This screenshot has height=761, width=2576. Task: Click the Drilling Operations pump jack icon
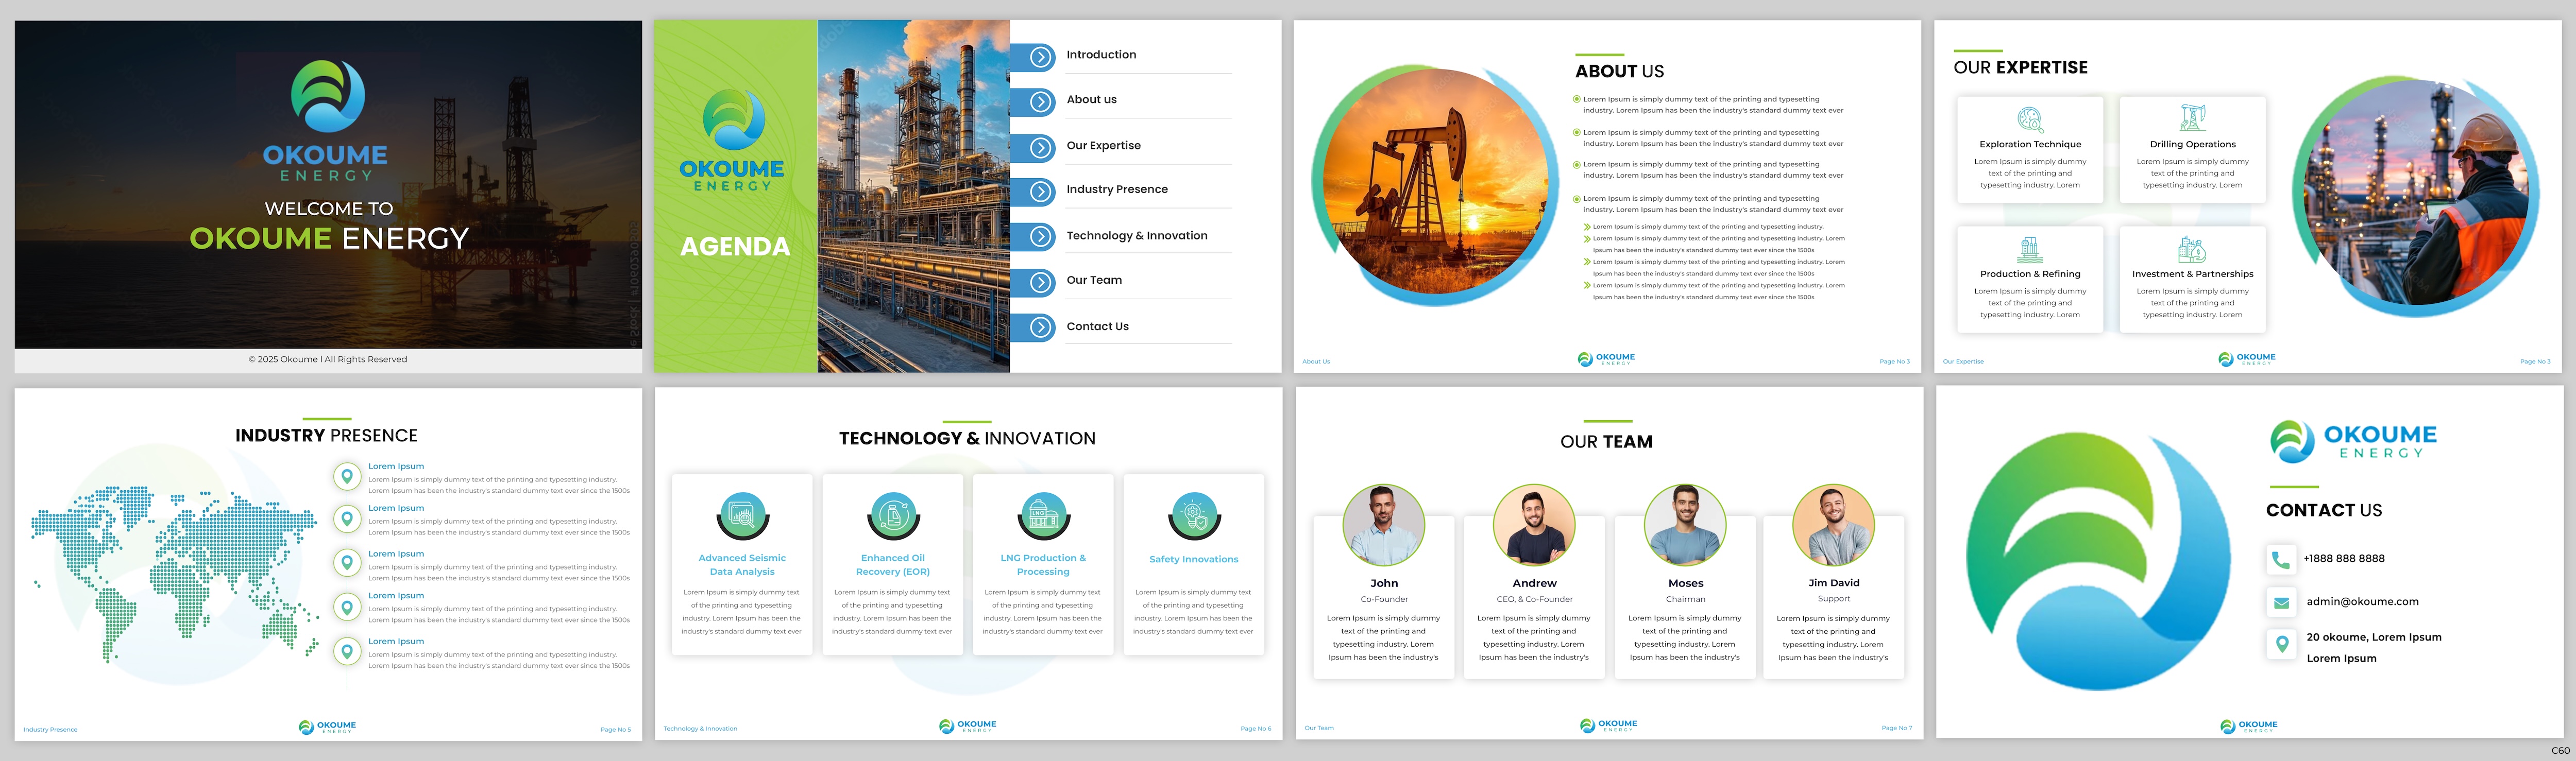(2192, 119)
